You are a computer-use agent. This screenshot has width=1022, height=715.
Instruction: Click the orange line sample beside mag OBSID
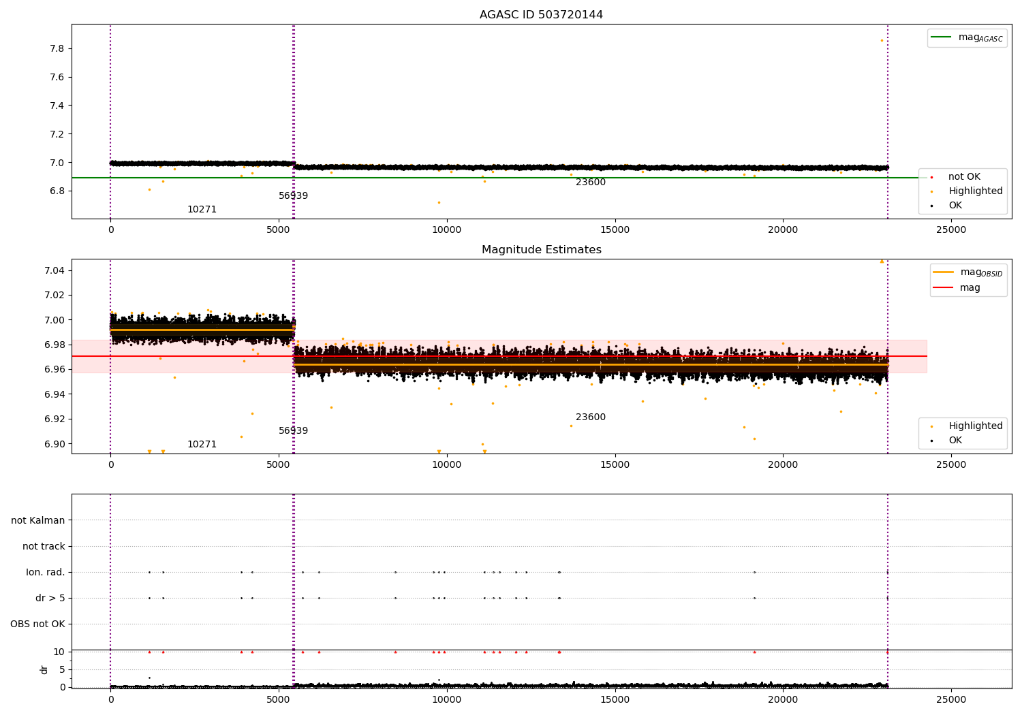943,272
